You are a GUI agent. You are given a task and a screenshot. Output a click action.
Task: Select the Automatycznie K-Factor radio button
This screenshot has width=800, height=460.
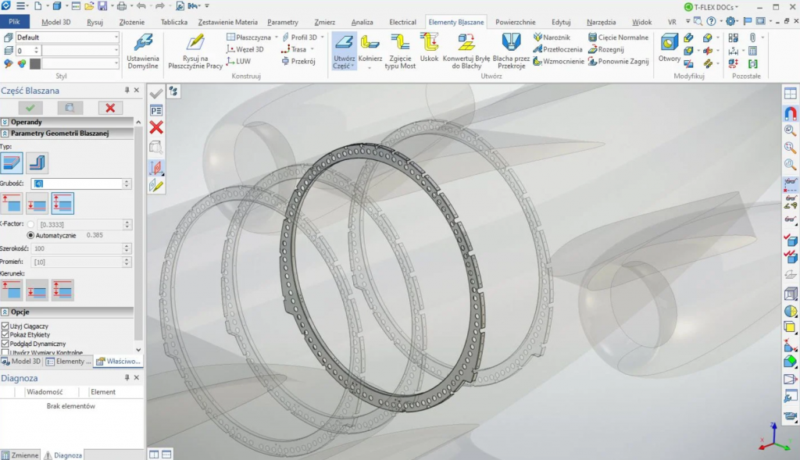tap(31, 235)
